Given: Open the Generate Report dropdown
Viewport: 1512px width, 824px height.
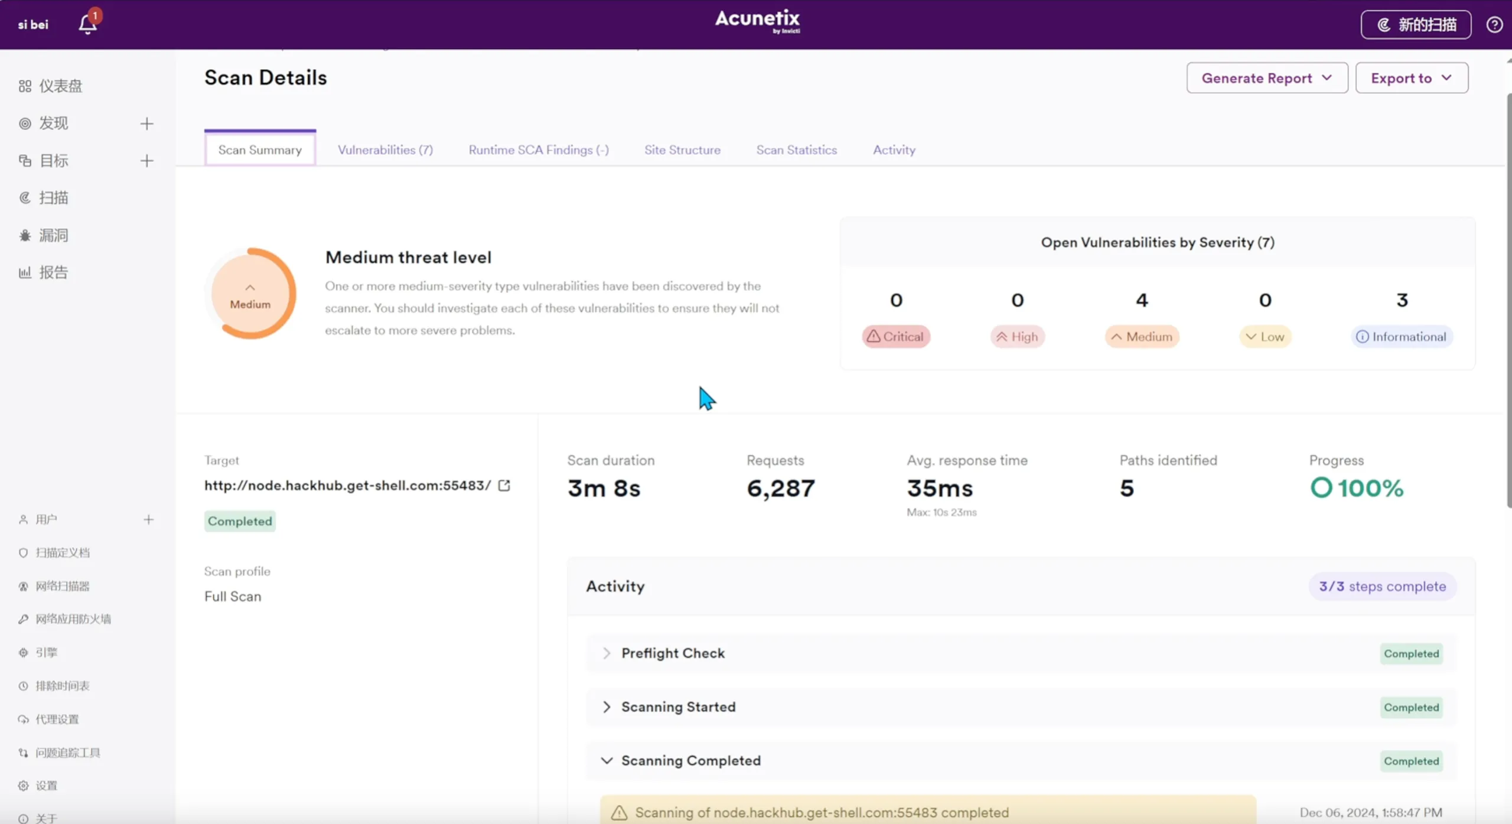Looking at the screenshot, I should 1267,78.
